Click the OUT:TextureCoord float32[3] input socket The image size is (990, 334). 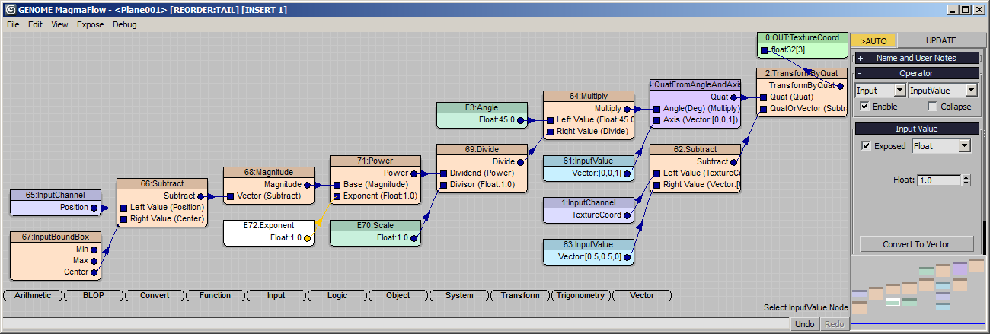[764, 50]
